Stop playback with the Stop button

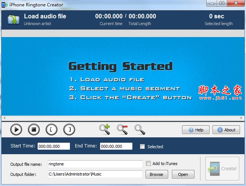[x=34, y=129]
